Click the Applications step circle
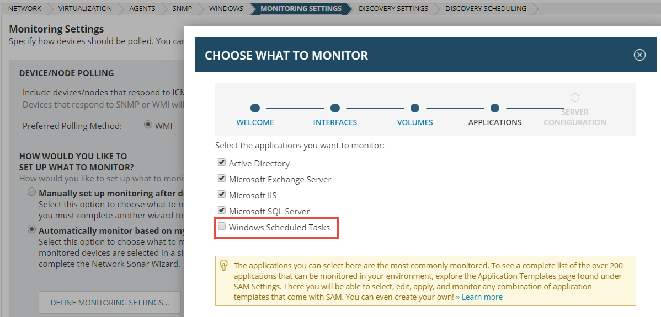The width and height of the screenshot is (661, 317). 495,108
